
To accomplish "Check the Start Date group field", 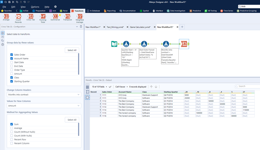I will (12, 62).
